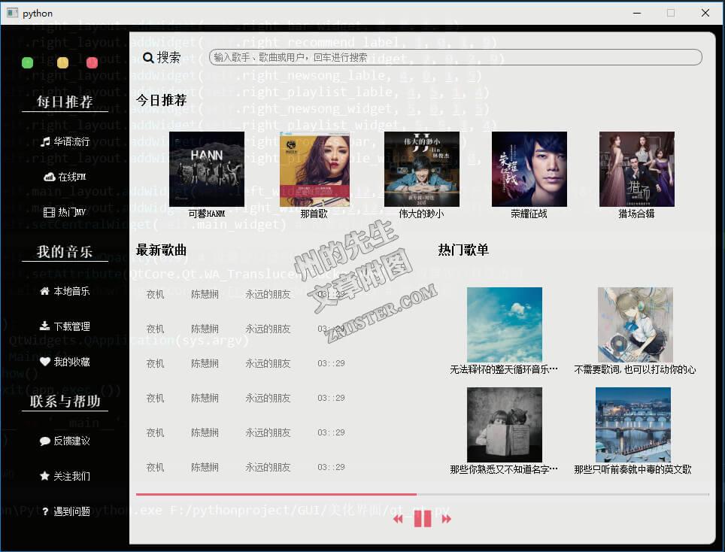
Task: Click the 搜索 label text
Action: [x=168, y=57]
